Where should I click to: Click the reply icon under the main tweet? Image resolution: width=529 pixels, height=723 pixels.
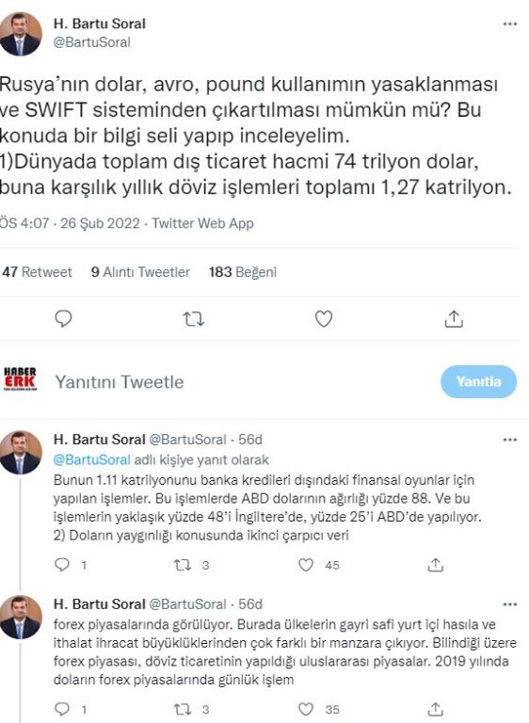63,318
